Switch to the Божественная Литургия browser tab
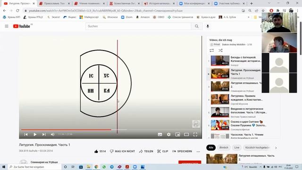Viewport: 302px width, 170px height. (x=125, y=3)
